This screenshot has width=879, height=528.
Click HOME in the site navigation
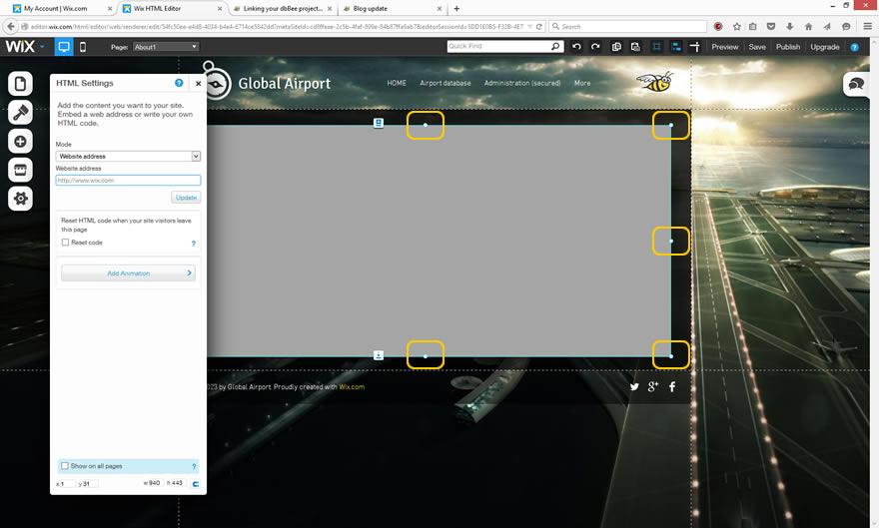click(397, 83)
